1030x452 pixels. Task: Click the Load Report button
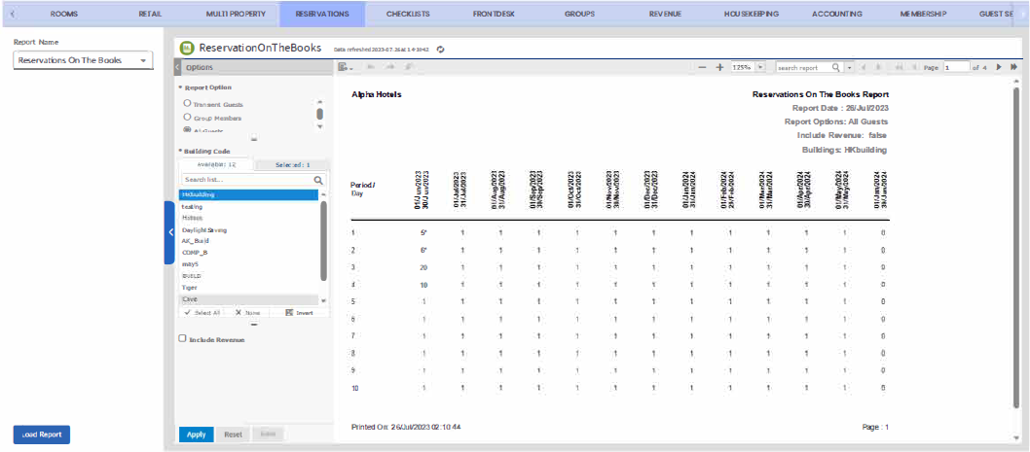[x=42, y=435]
